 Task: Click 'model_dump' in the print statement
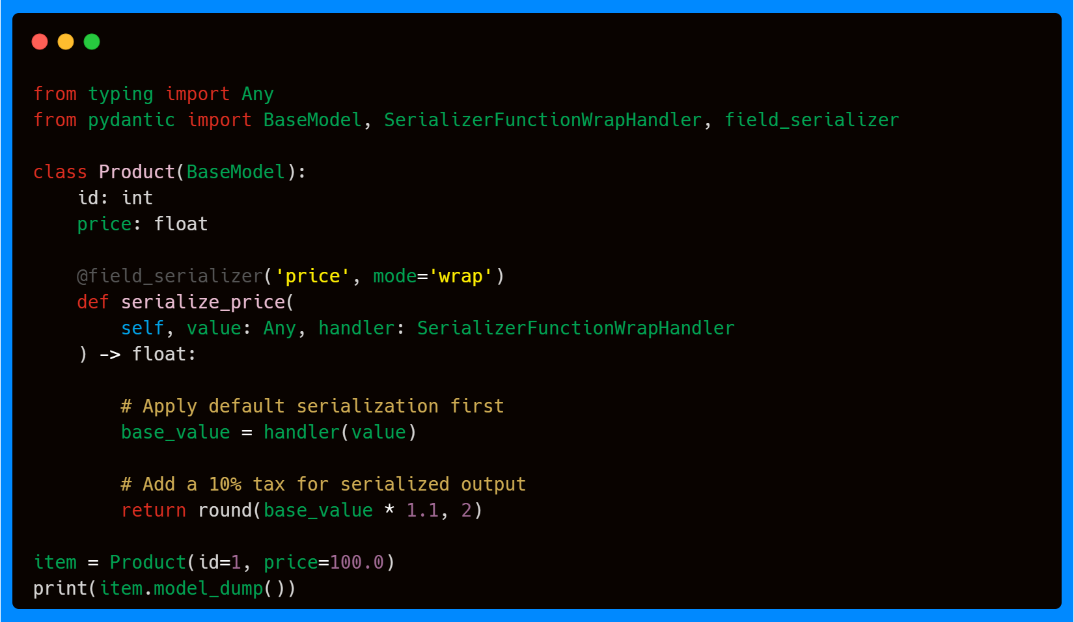(x=208, y=589)
